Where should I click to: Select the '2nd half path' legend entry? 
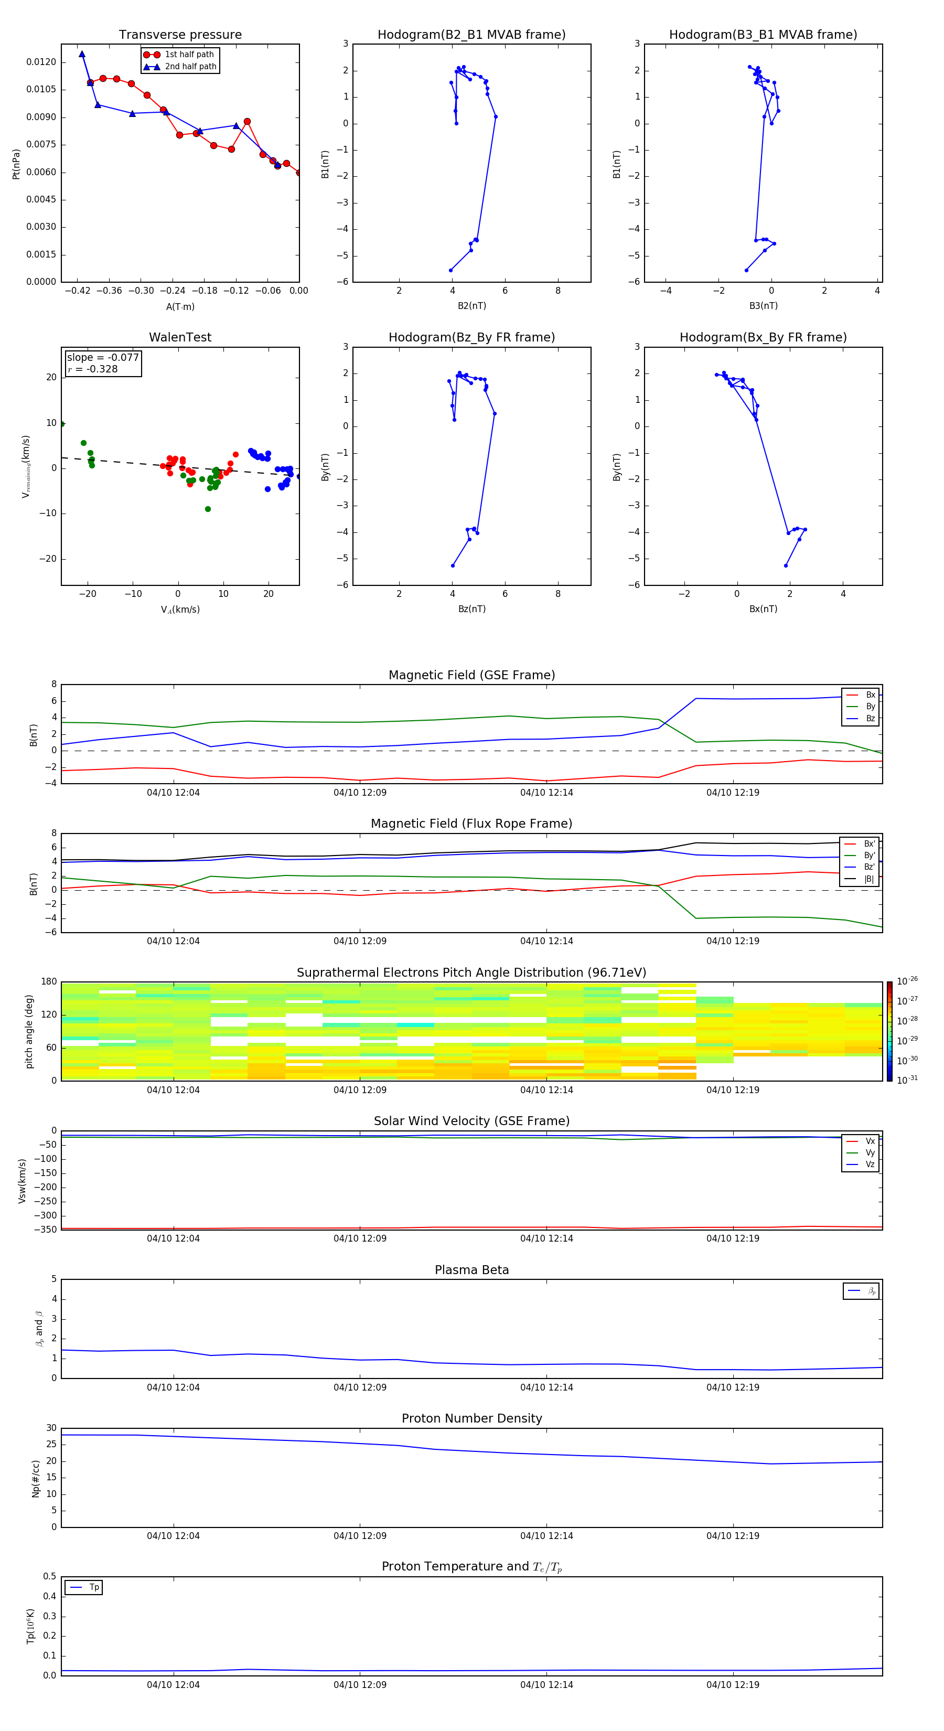pyautogui.click(x=181, y=67)
